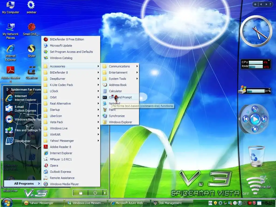The image size is (276, 207).
Task: Switch to Windows Live Messenger taskbar button
Action: 86,203
